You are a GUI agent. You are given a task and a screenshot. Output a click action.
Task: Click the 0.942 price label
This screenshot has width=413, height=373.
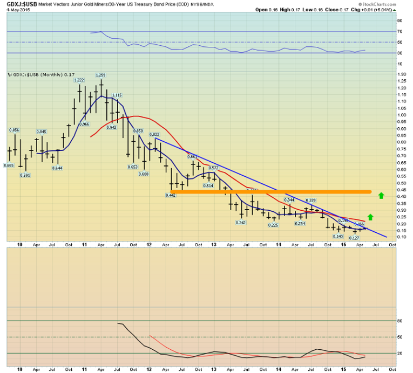pyautogui.click(x=111, y=127)
